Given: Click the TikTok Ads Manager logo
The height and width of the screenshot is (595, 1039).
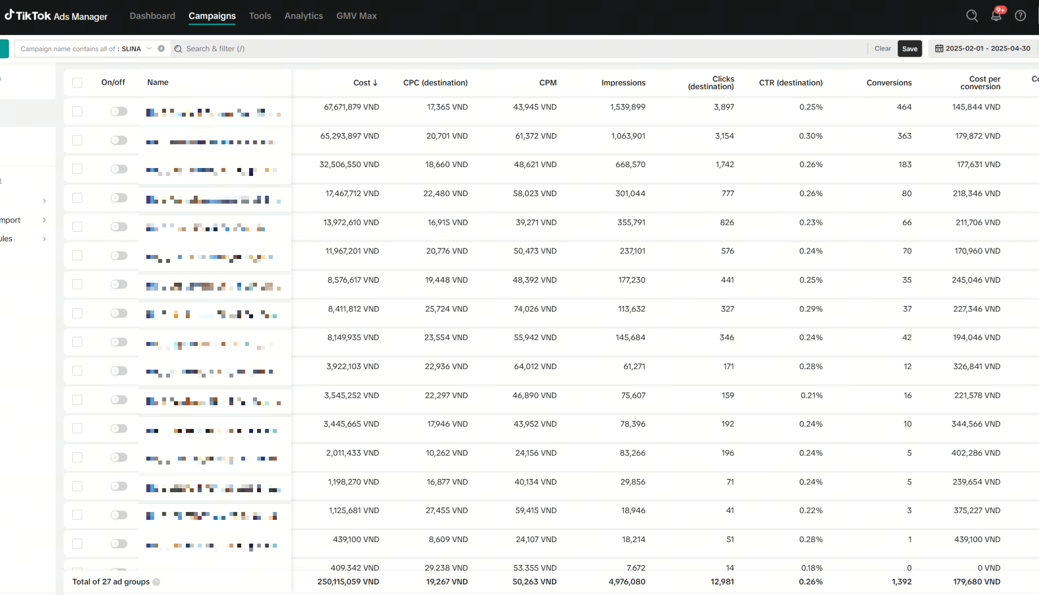Looking at the screenshot, I should (x=56, y=16).
